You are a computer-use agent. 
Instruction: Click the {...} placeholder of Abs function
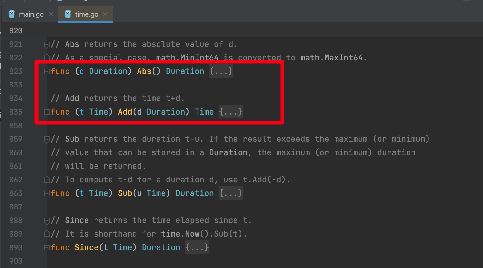pos(221,71)
